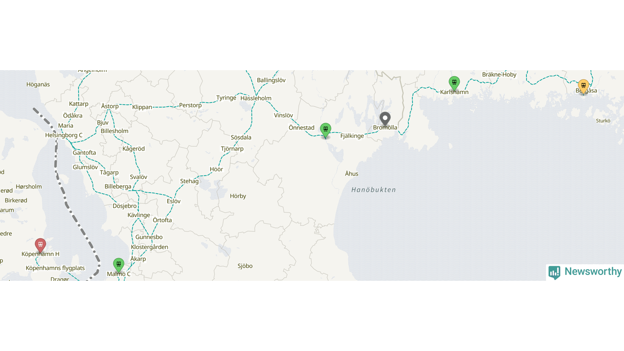The height and width of the screenshot is (351, 624).
Task: Click the Sjöbo town label
Action: [x=245, y=266]
